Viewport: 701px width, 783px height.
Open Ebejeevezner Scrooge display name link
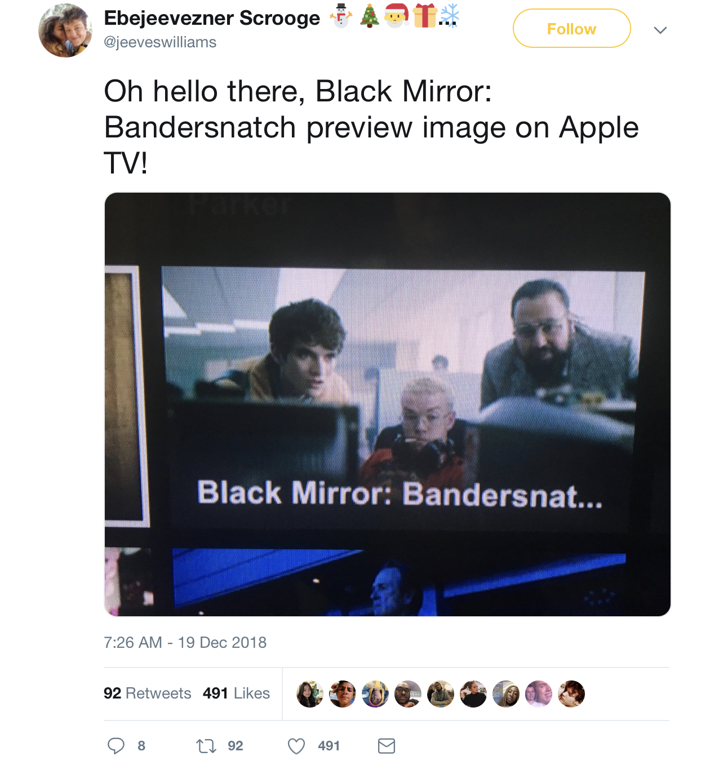(x=212, y=17)
